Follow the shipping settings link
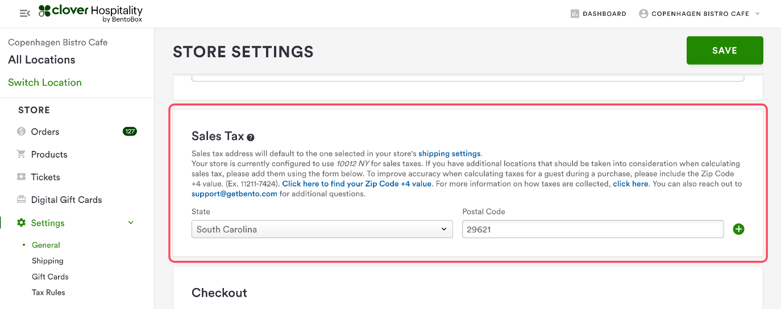This screenshot has width=781, height=309. coord(450,154)
